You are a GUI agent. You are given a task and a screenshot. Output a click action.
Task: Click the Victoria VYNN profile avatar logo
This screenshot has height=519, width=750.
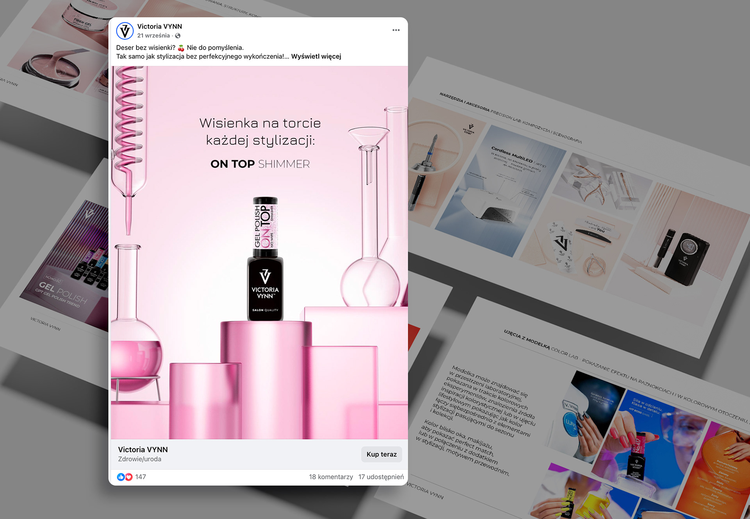(x=125, y=31)
